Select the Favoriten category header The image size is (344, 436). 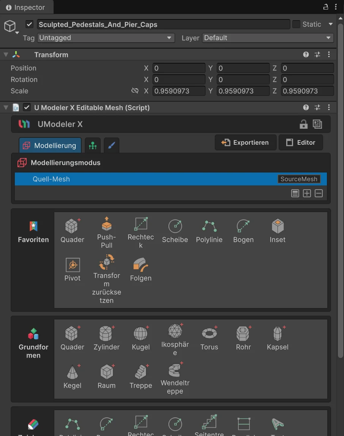click(x=33, y=232)
